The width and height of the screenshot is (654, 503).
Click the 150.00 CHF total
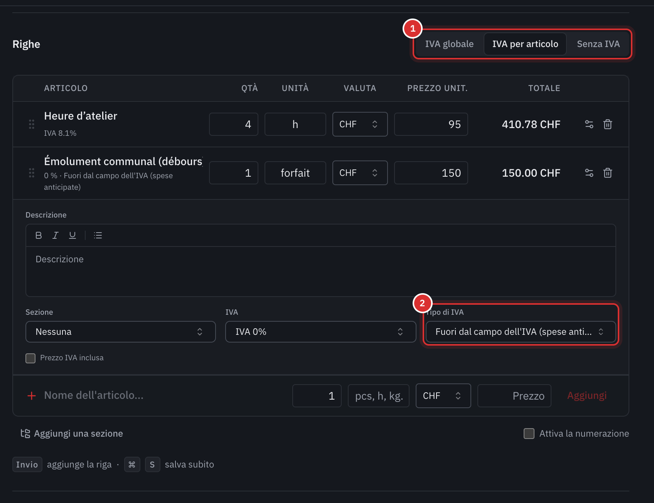point(531,173)
